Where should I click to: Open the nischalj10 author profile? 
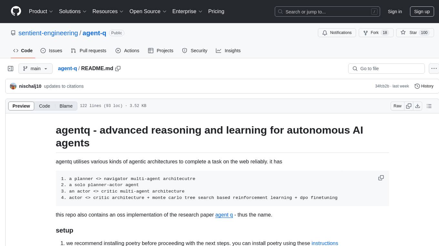pyautogui.click(x=30, y=86)
